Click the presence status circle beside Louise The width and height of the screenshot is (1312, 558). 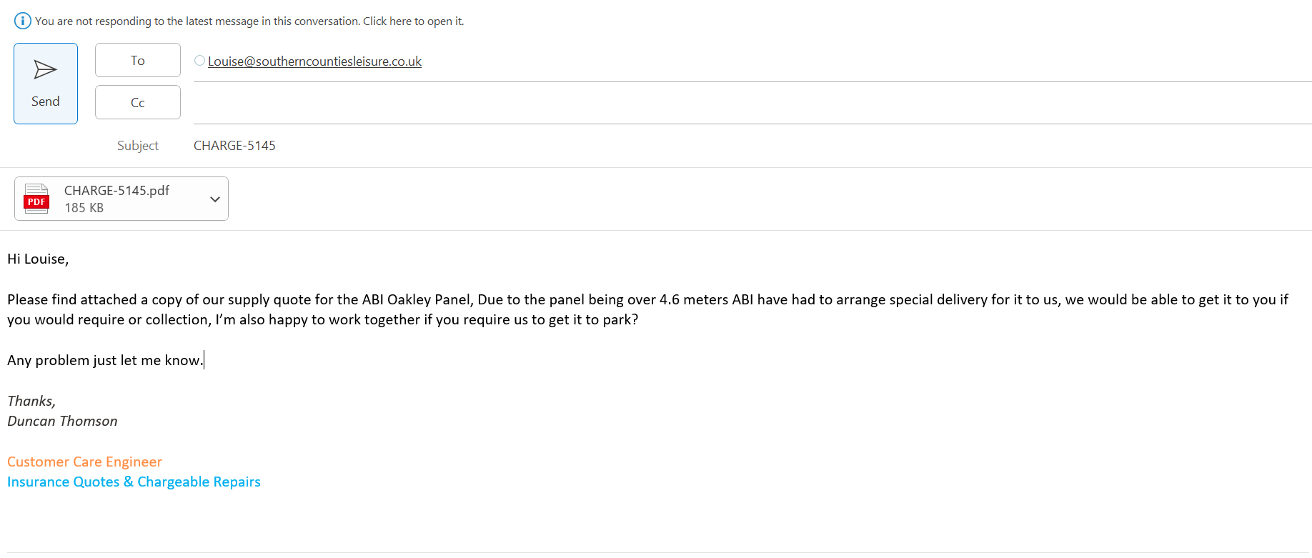click(x=200, y=61)
